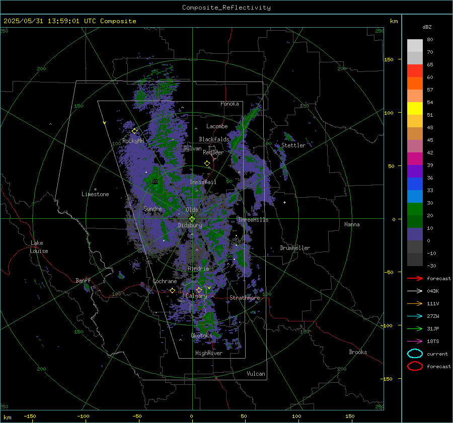453x423 pixels.
Task: Pick the purple 39-36 dBZ swatch
Action: click(415, 171)
